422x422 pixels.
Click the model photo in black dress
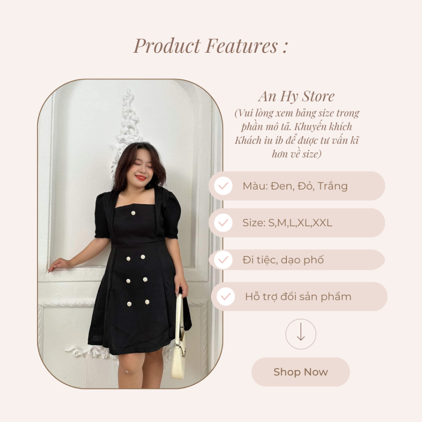tap(130, 234)
